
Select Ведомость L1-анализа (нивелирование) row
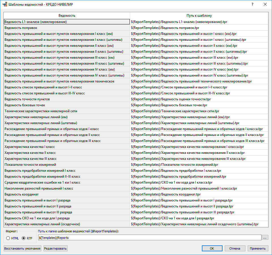point(67,22)
